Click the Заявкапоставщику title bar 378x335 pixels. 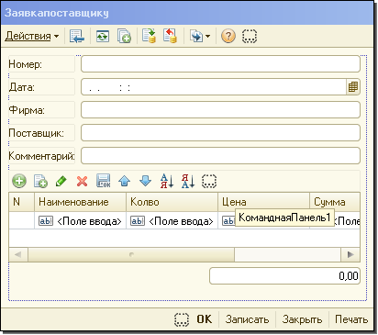[x=187, y=13]
